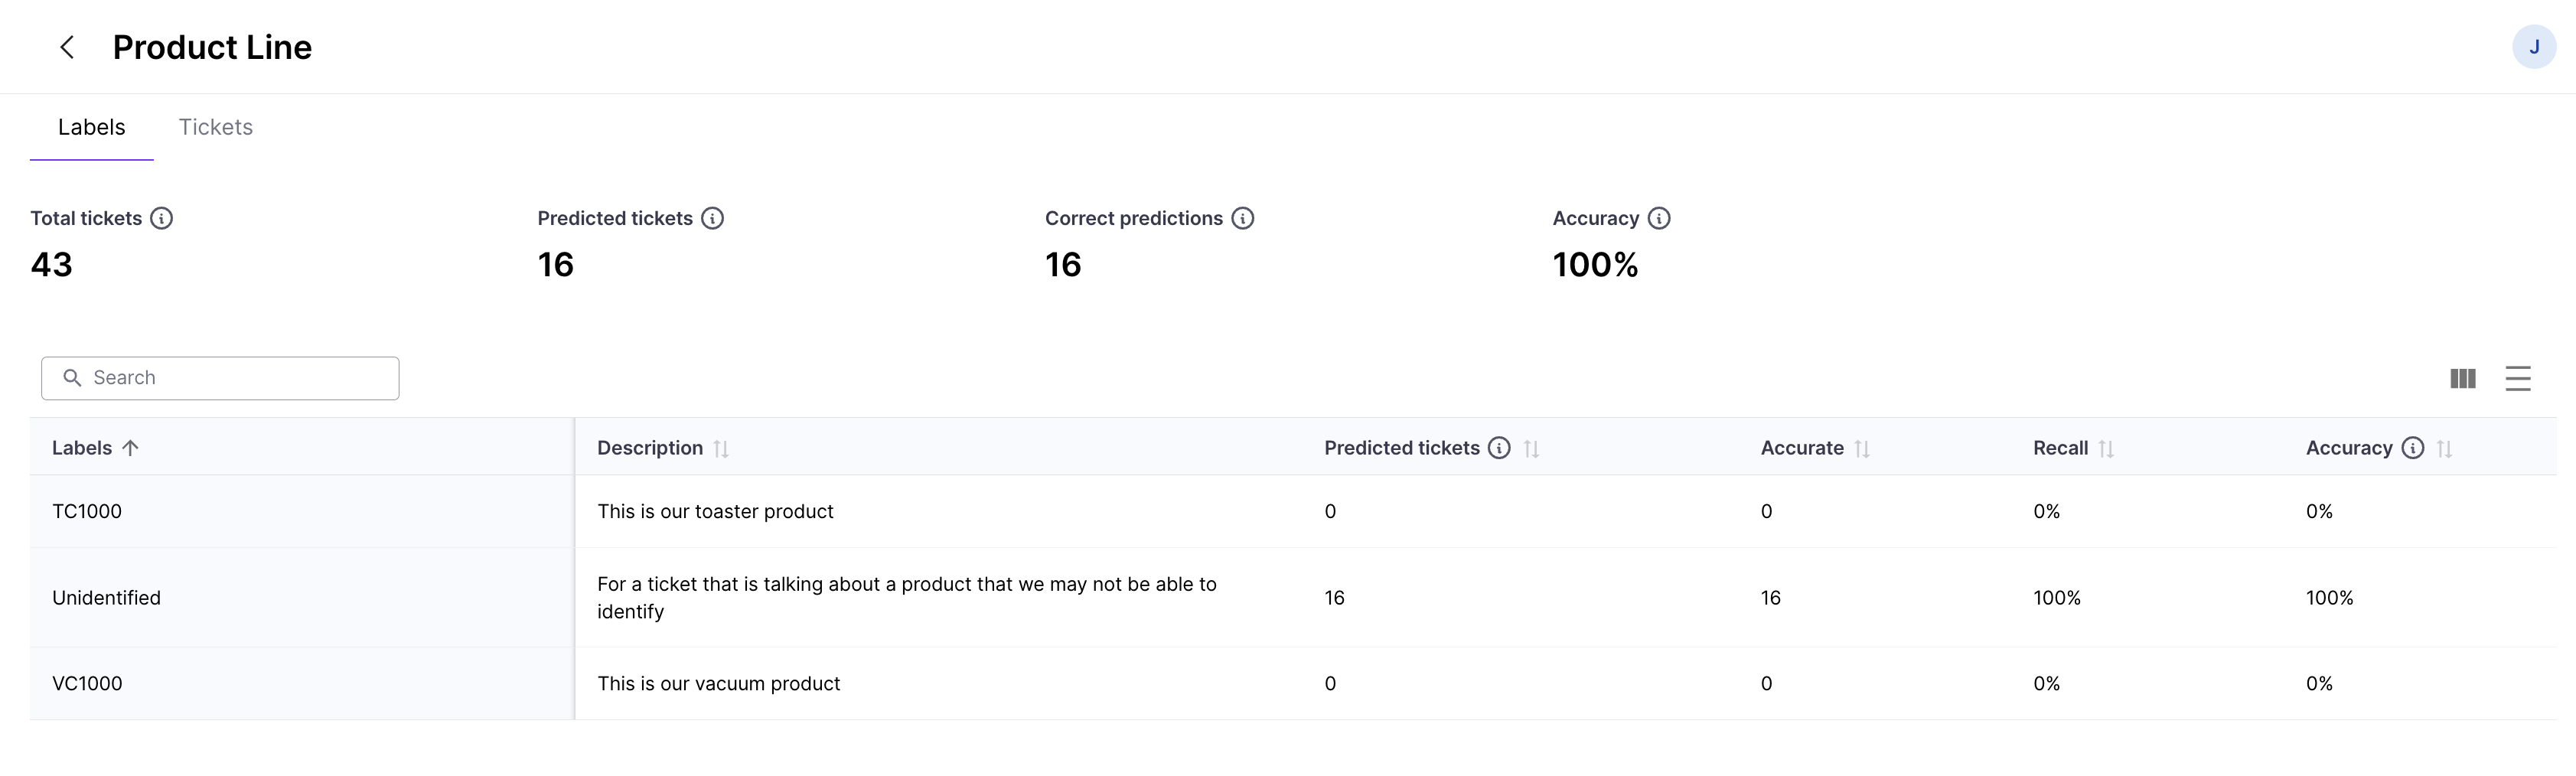Click the Description column header text

point(650,448)
